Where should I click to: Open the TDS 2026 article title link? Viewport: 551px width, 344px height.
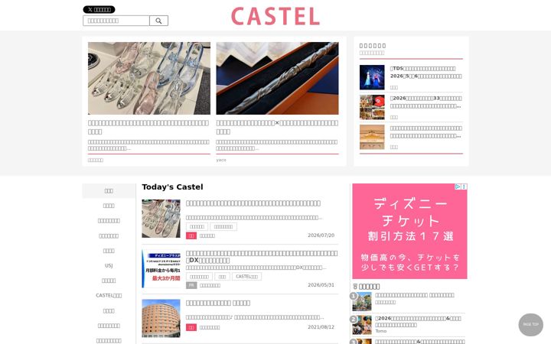(426, 73)
